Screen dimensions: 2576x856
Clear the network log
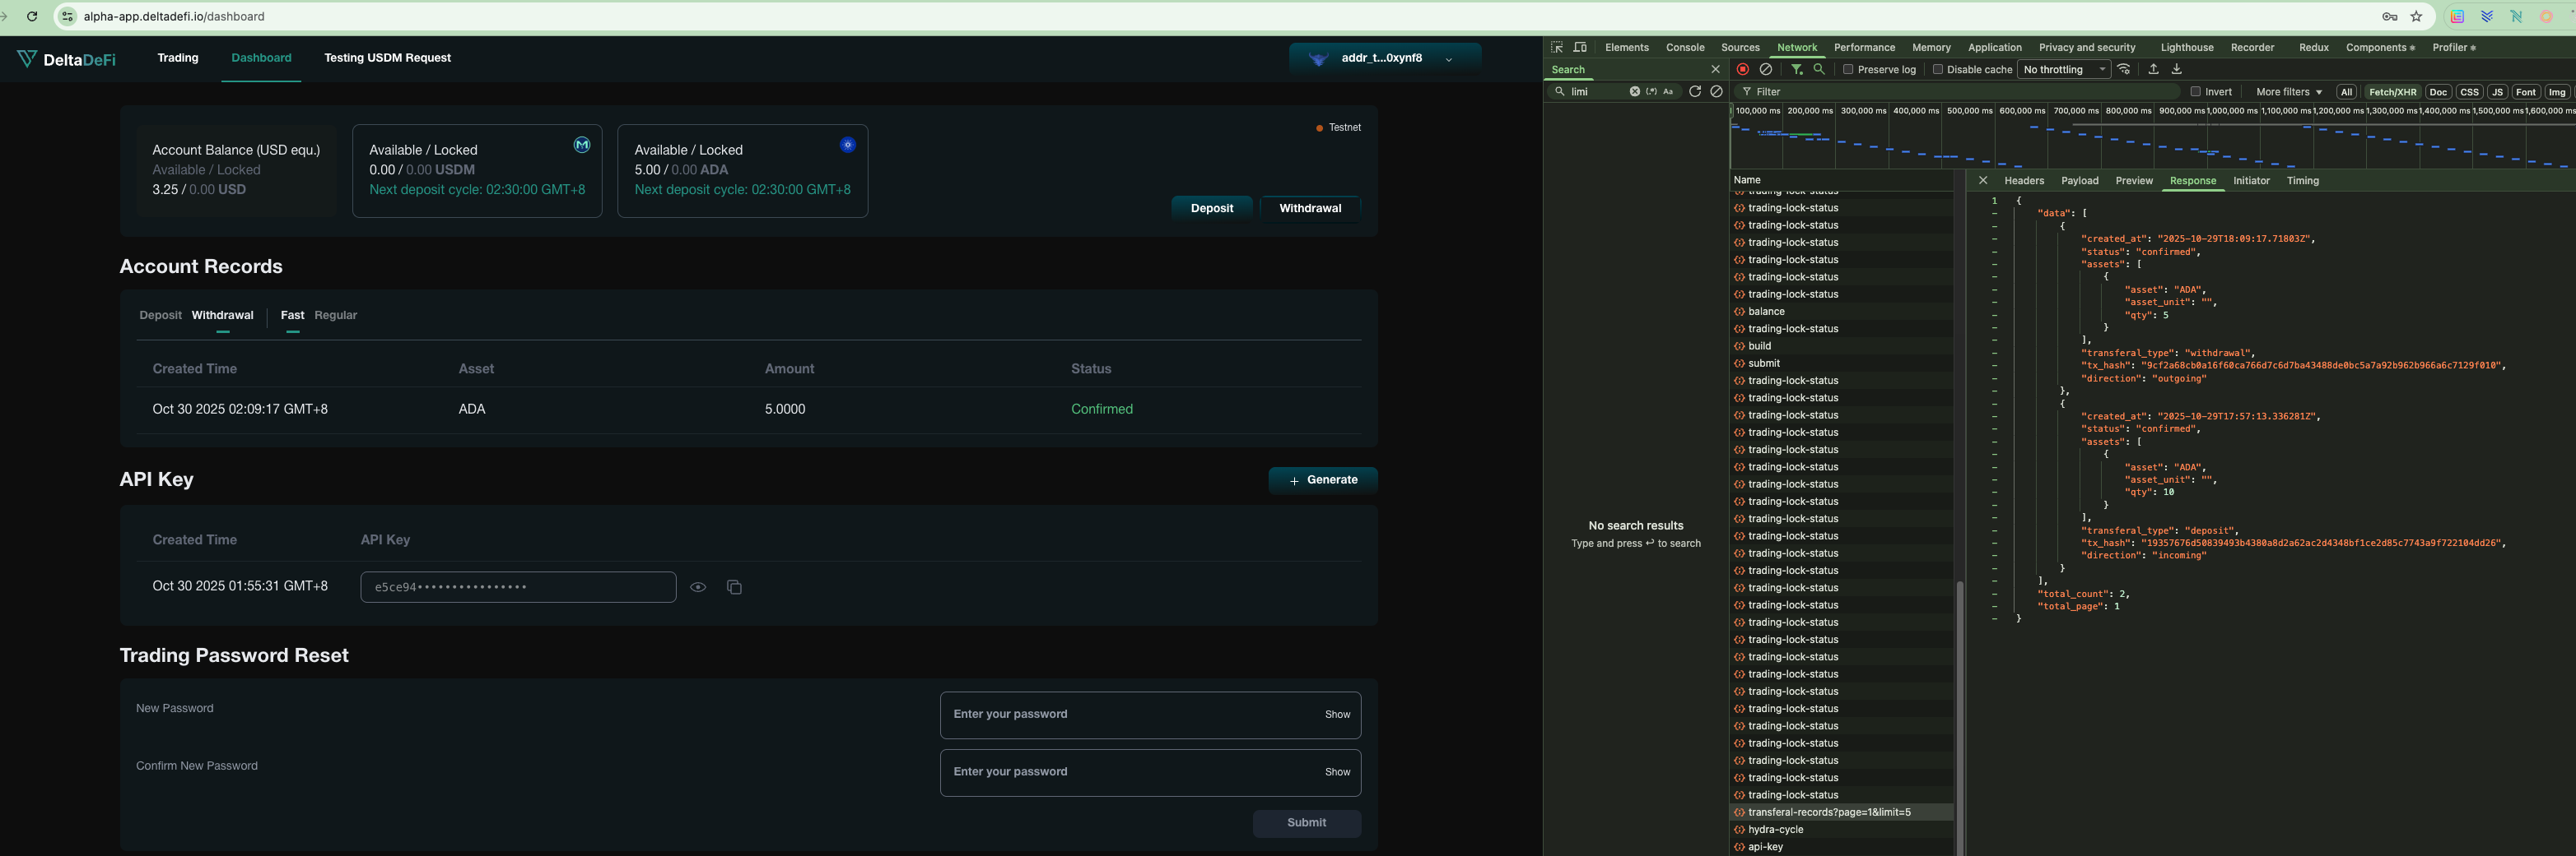[x=1766, y=70]
